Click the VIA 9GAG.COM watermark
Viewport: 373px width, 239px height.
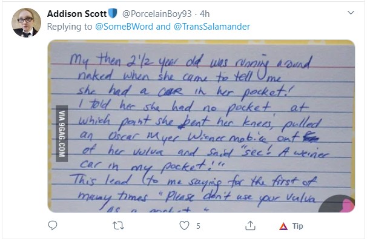62,134
